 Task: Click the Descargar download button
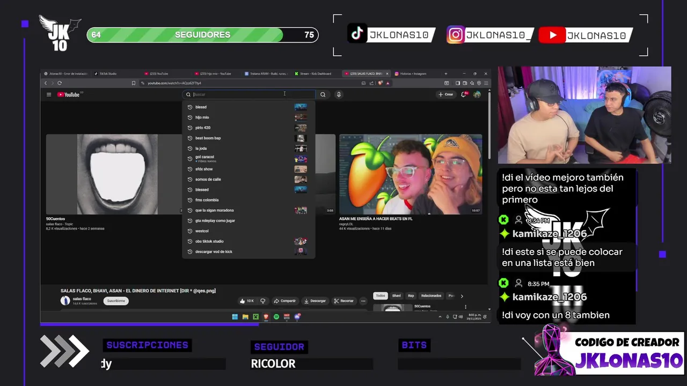(315, 301)
